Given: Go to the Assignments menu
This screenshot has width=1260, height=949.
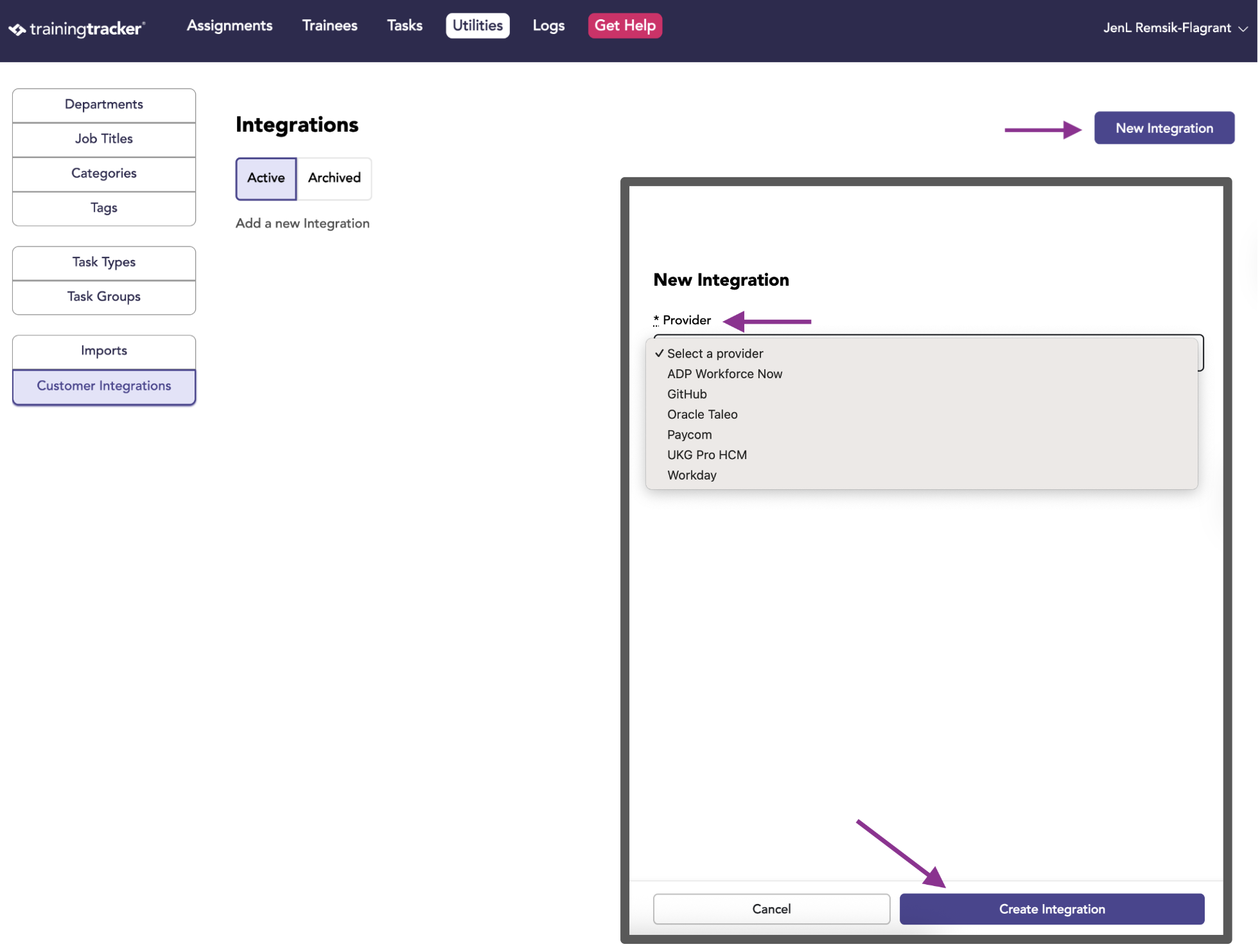Looking at the screenshot, I should [229, 26].
